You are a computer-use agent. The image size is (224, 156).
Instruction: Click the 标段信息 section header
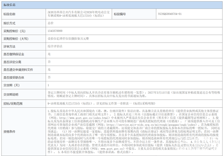click(112, 5)
